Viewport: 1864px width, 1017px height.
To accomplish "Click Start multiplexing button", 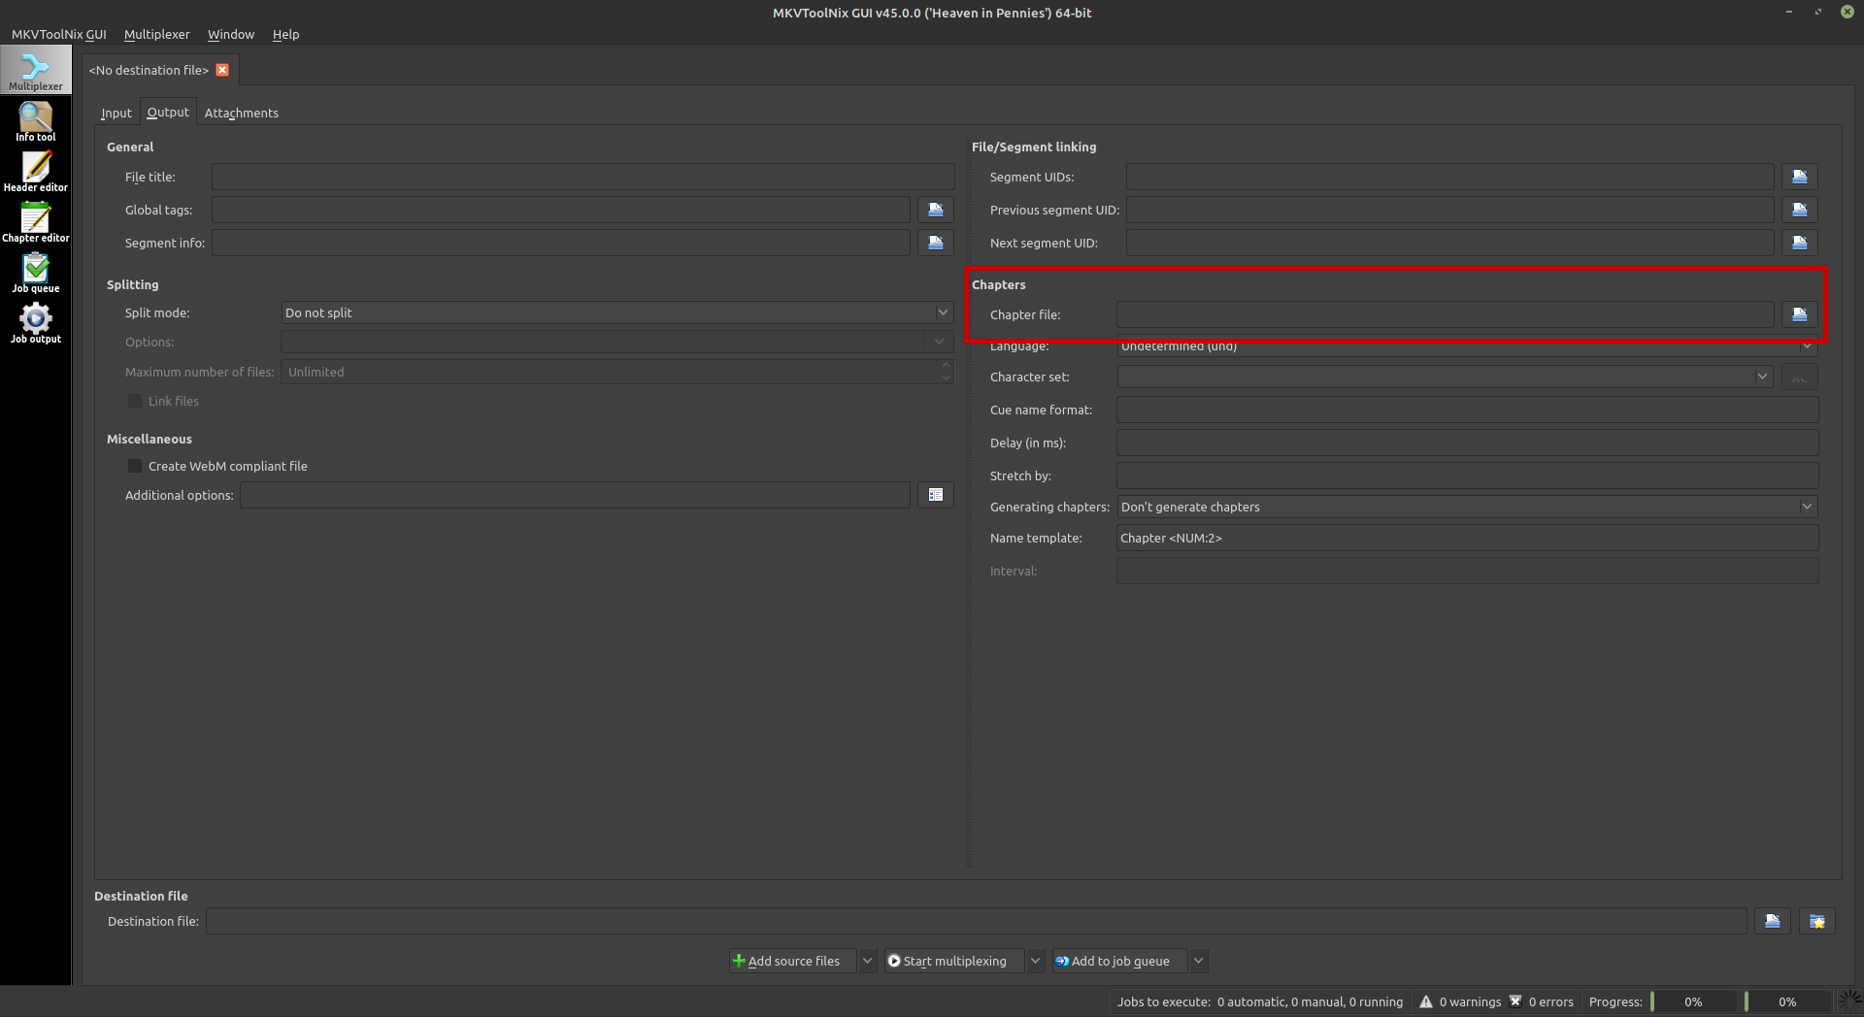I will tap(954, 961).
